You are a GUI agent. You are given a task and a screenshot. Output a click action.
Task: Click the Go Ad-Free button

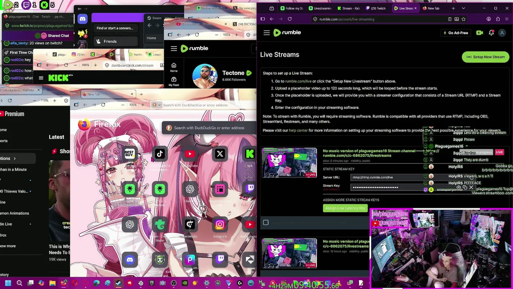pyautogui.click(x=455, y=33)
